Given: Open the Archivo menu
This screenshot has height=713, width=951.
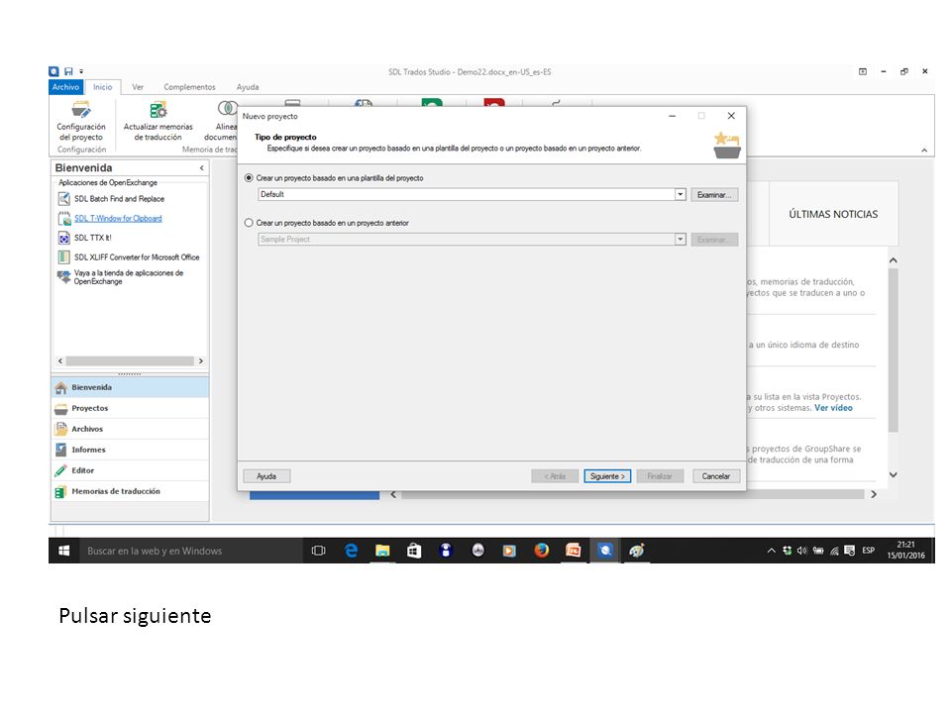Looking at the screenshot, I should [65, 87].
